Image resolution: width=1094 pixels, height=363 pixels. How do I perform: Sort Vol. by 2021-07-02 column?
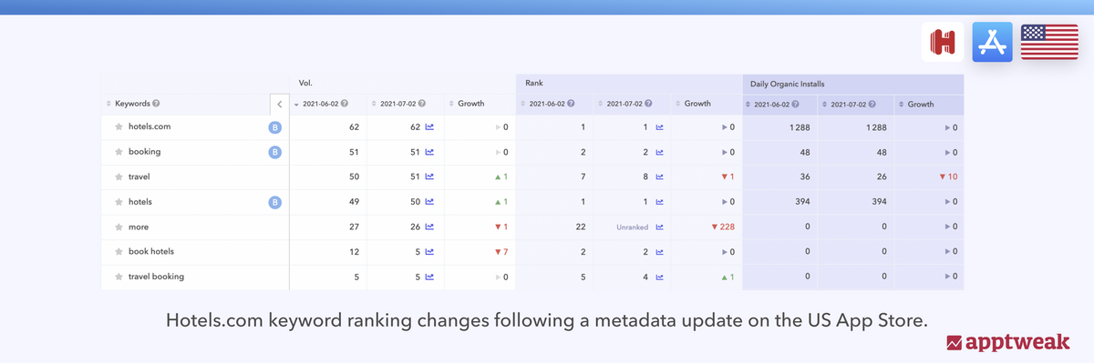click(373, 104)
